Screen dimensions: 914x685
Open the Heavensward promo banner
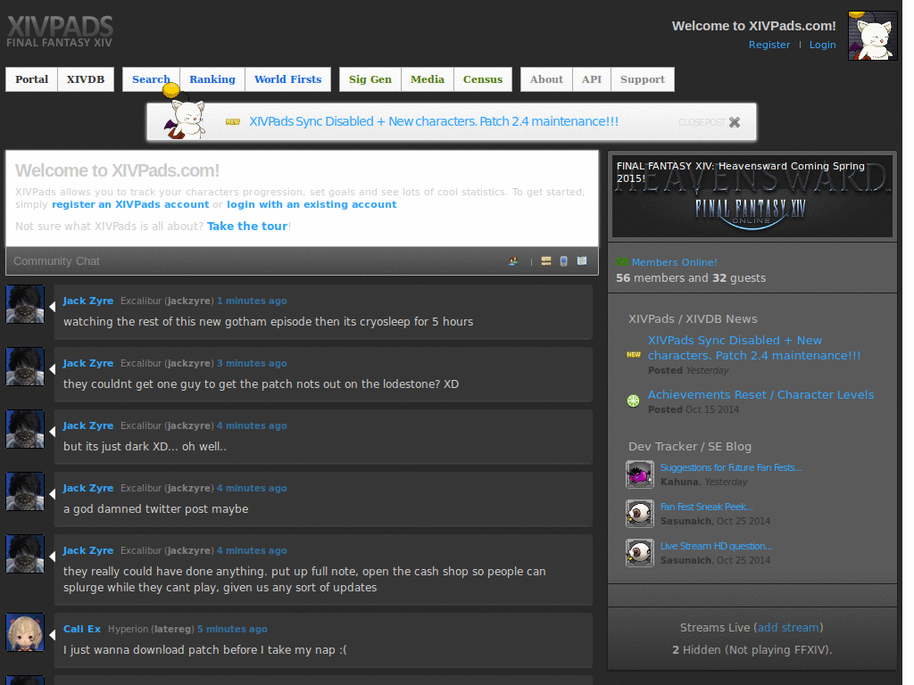[752, 196]
